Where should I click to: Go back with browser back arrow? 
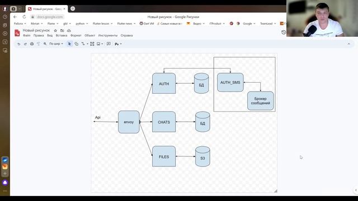15,17
